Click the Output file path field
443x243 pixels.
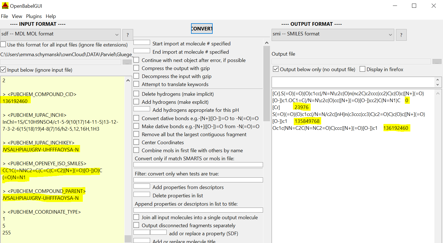(351, 61)
